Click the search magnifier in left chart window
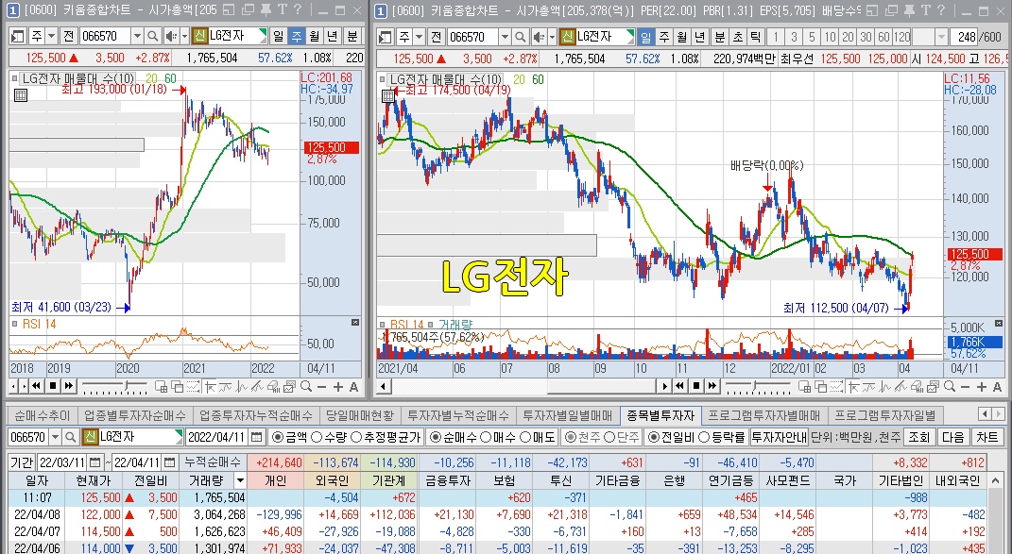Viewport: 1012px width, 554px height. pos(152,36)
